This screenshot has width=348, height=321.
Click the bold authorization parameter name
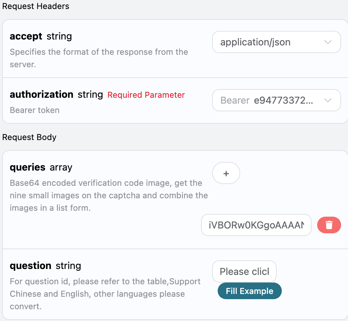pyautogui.click(x=42, y=95)
